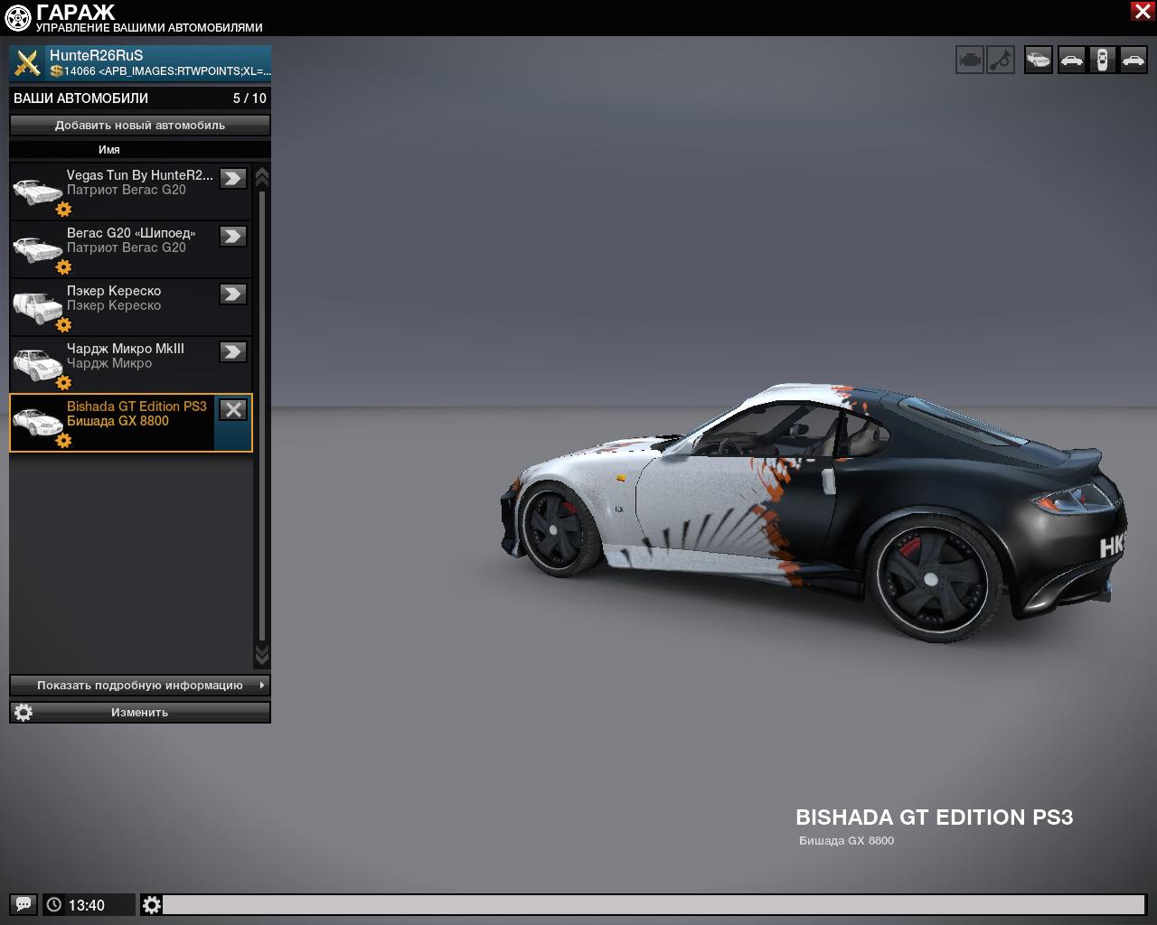Viewport: 1157px width, 925px height.
Task: Click arrow next to Vegas Tun By HunteR2
Action: [x=233, y=178]
